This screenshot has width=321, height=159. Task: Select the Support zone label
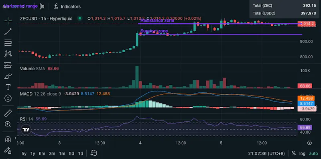154,31
